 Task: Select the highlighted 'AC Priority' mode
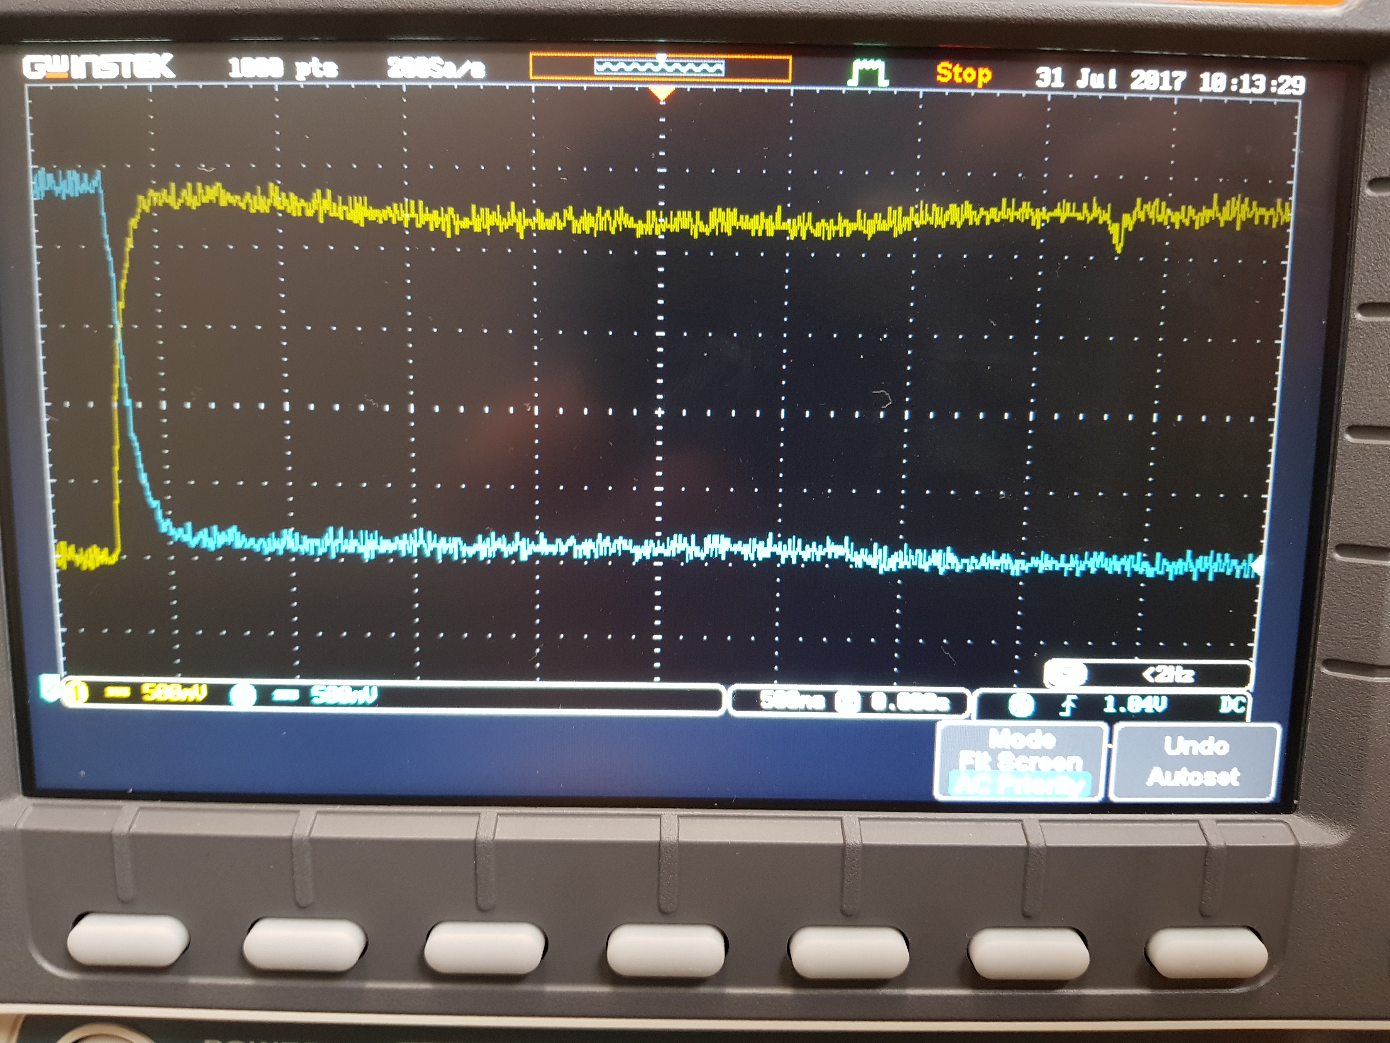point(1019,784)
